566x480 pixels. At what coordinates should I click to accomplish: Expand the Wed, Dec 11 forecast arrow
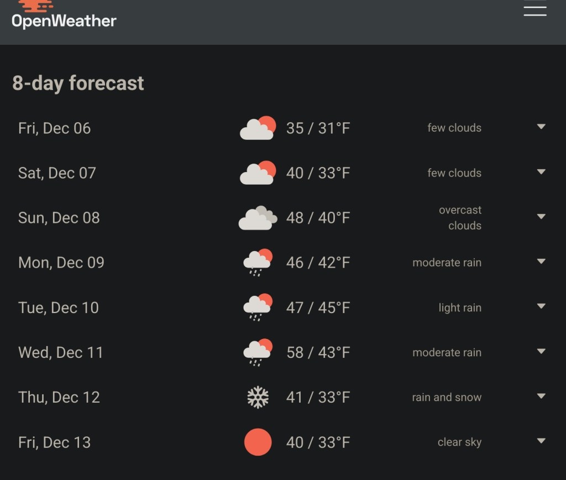coord(541,351)
